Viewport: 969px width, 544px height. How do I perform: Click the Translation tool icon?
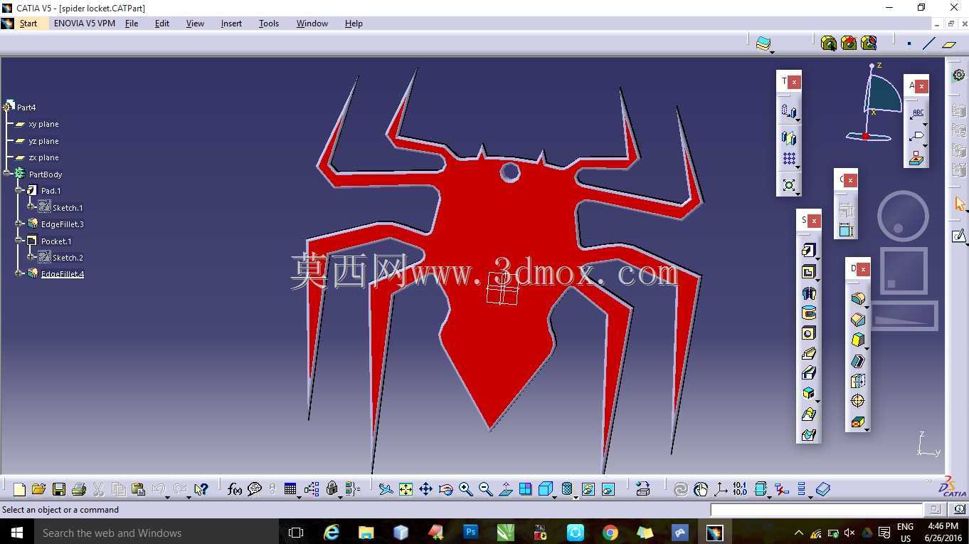point(788,111)
